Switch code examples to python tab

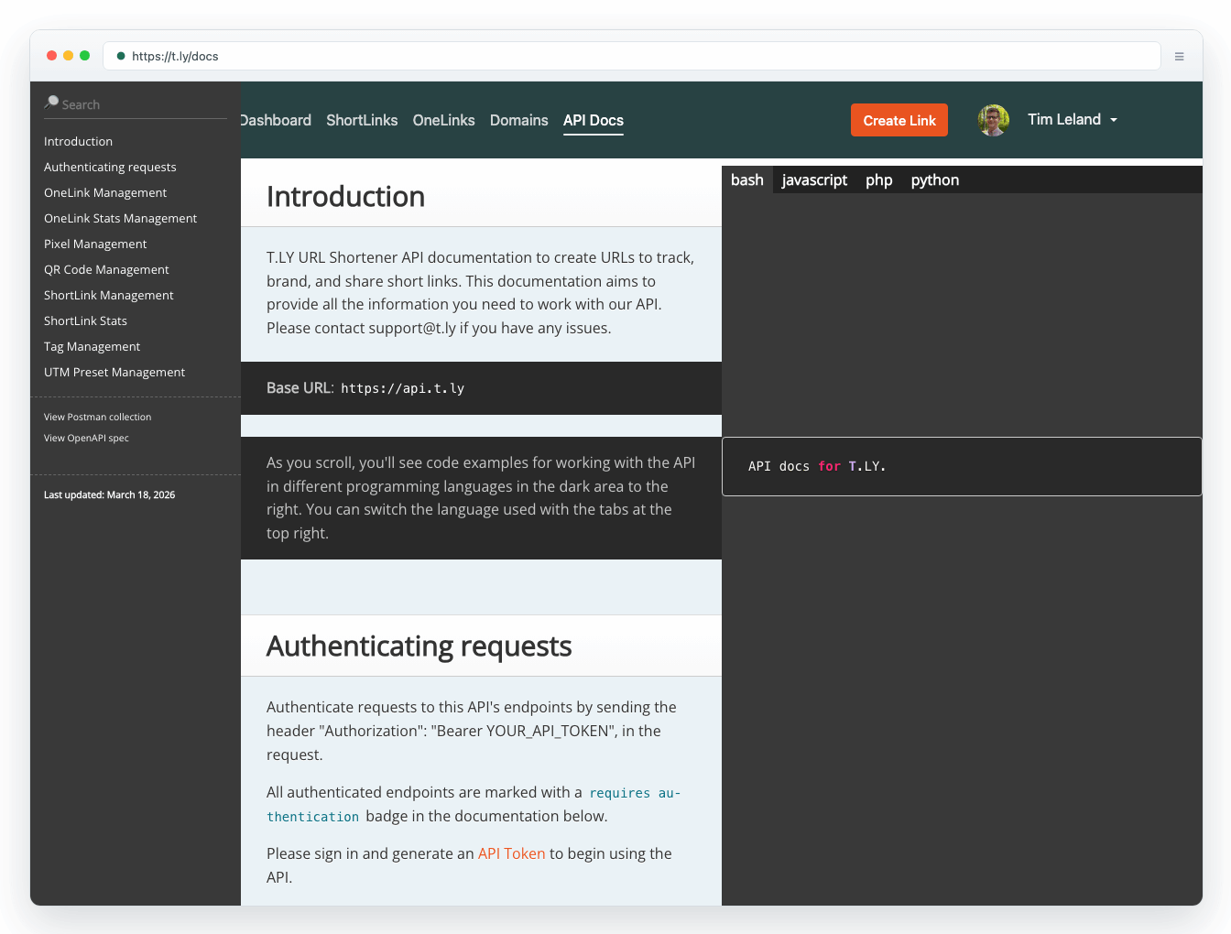point(935,179)
